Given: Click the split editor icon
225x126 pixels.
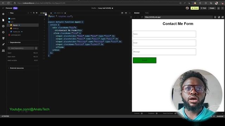Looking at the screenshot, I should [122, 13].
